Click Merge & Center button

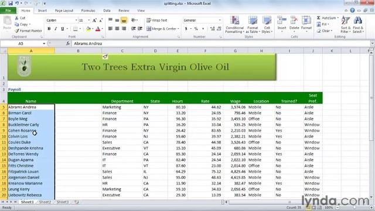161,29
